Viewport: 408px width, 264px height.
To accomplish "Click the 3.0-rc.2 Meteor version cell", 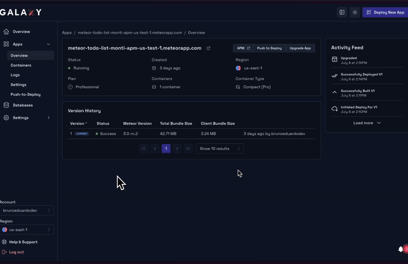I will 131,134.
